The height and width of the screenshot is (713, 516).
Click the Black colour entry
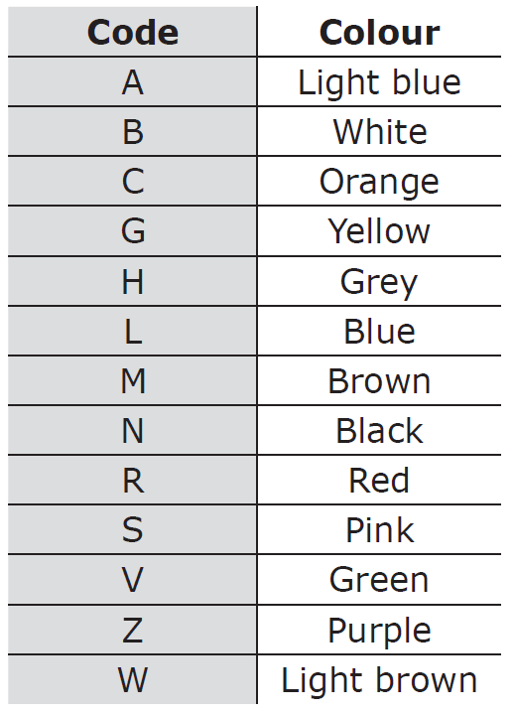[x=379, y=431]
